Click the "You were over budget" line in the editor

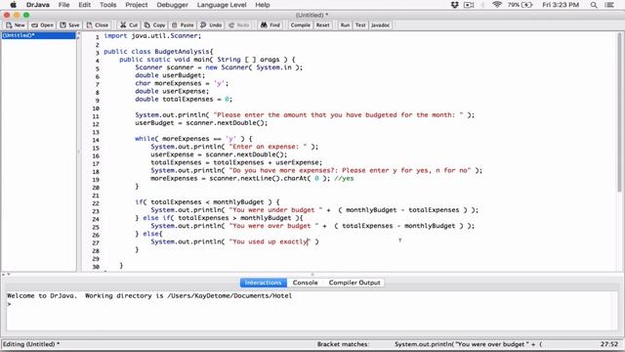tap(312, 226)
